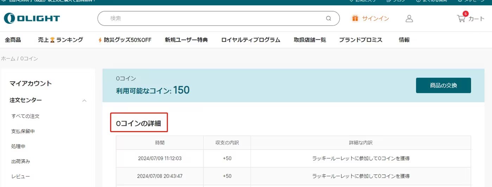Viewport: 492px width, 187px height.
Task: Open 支払保留中 orders in the sidebar
Action: (23, 131)
